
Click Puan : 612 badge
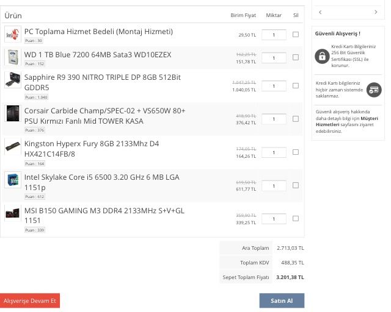click(35, 197)
